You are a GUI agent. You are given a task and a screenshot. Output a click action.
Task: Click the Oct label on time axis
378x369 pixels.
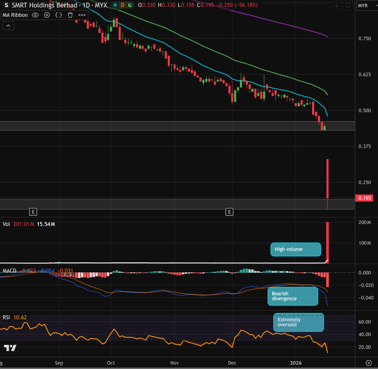111,363
